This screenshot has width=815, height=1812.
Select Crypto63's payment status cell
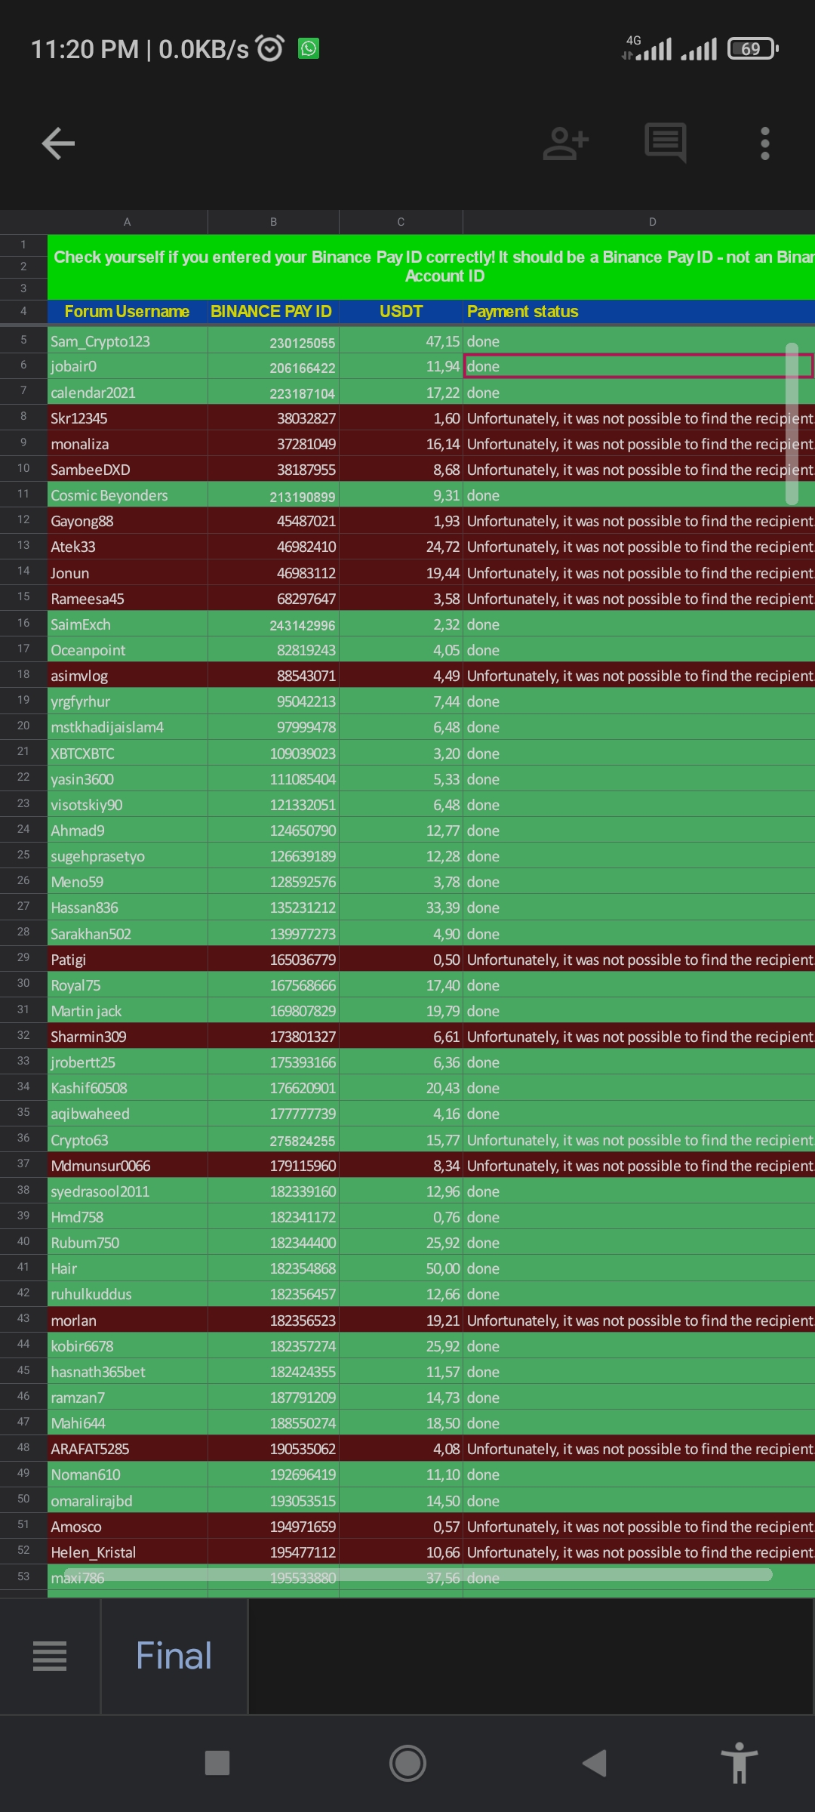pyautogui.click(x=638, y=1140)
